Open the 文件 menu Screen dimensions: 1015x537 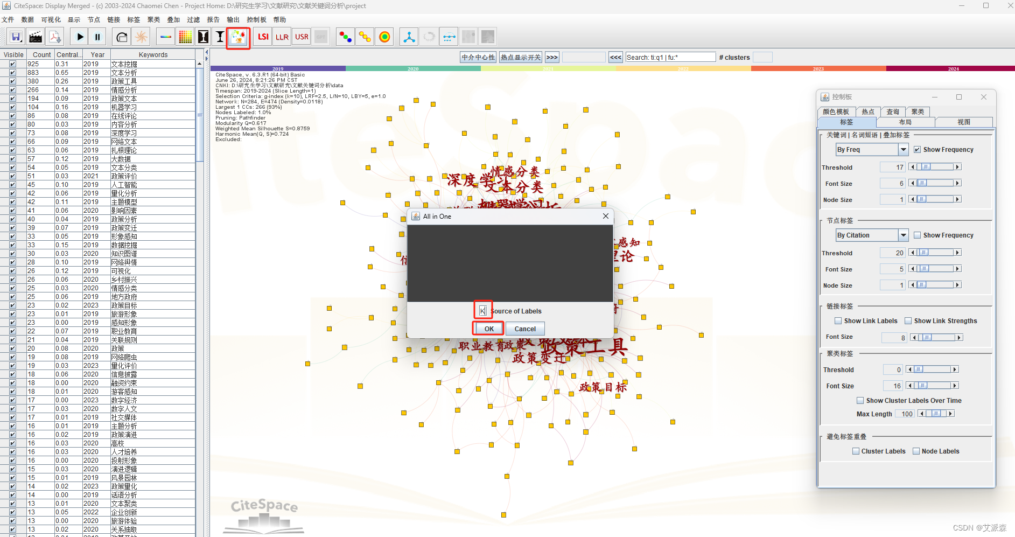(8, 20)
